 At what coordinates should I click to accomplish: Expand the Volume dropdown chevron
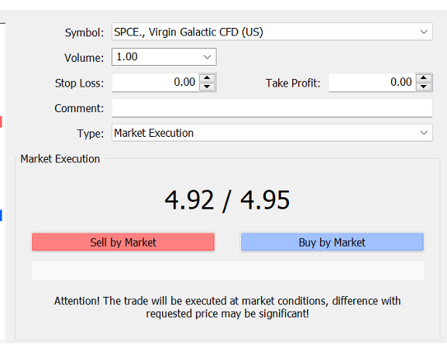pos(208,57)
